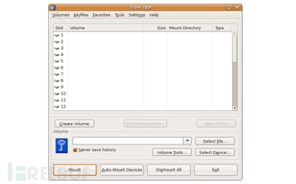Open the Volumes menu
296x184 pixels.
tap(60, 15)
